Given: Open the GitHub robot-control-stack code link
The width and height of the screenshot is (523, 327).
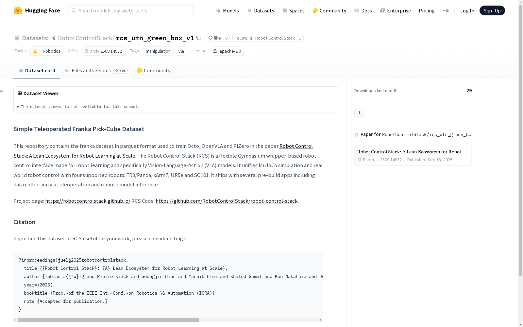Looking at the screenshot, I should coord(227,201).
